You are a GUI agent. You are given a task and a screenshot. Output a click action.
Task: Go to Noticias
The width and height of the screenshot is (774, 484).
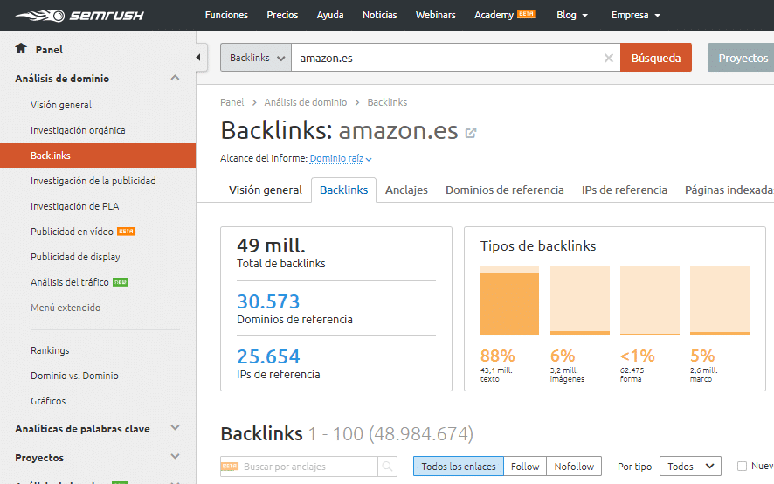point(380,16)
